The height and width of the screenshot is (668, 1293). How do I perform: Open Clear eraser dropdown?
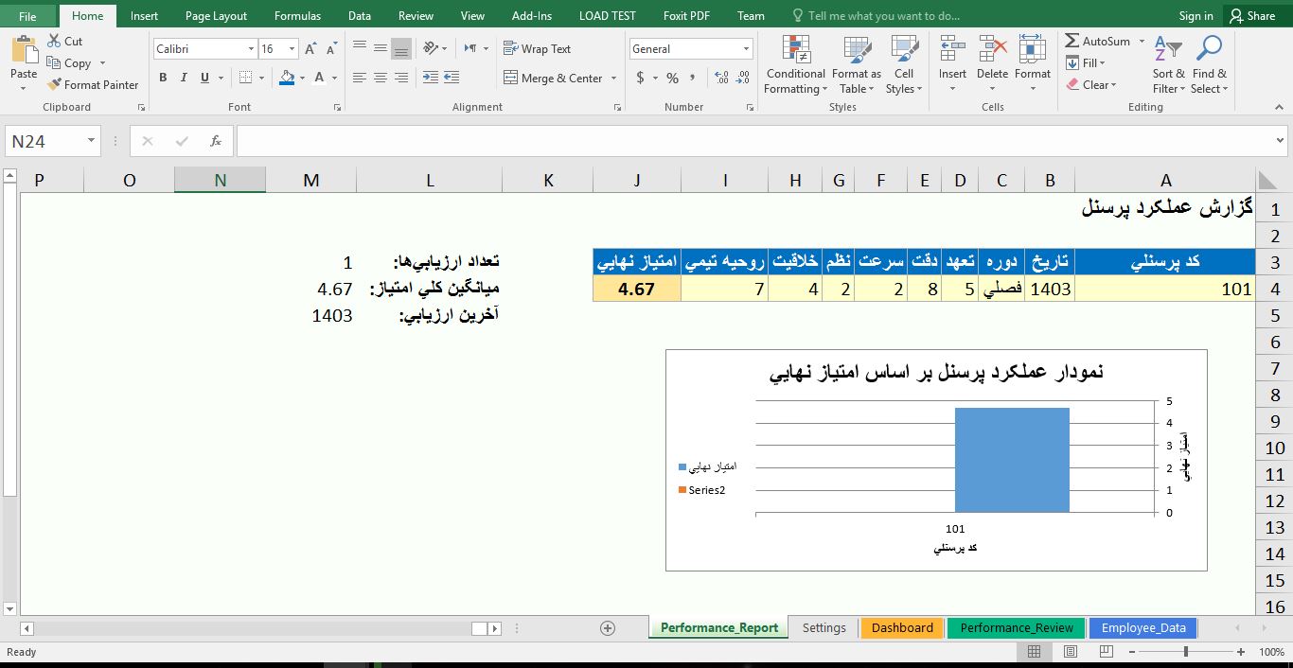click(x=1091, y=84)
